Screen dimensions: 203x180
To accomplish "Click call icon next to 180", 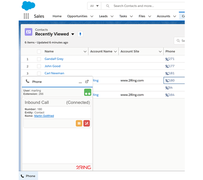I will (167, 81).
